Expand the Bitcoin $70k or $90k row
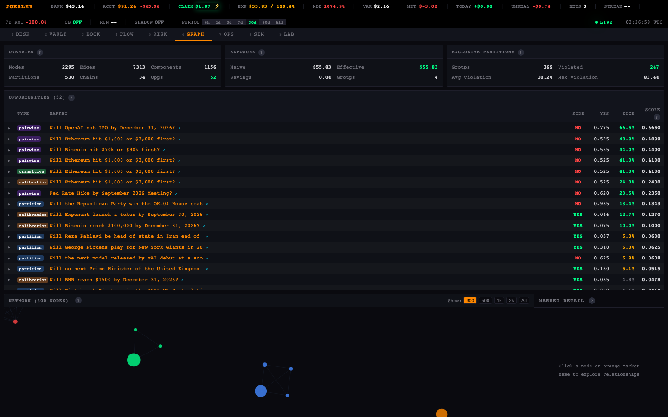This screenshot has height=417, width=668. click(9, 150)
